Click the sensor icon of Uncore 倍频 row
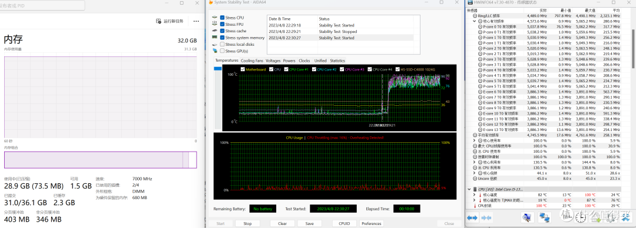The width and height of the screenshot is (636, 228). [475, 179]
